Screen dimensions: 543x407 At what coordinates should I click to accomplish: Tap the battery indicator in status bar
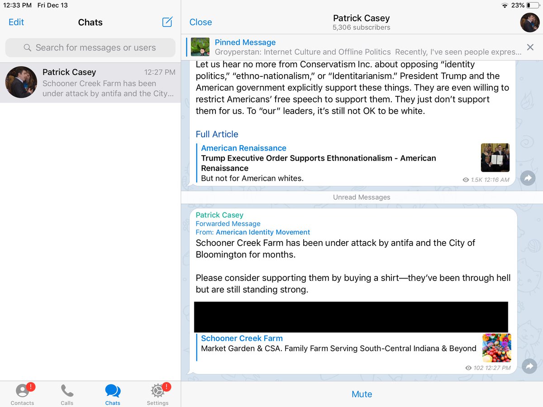533,5
